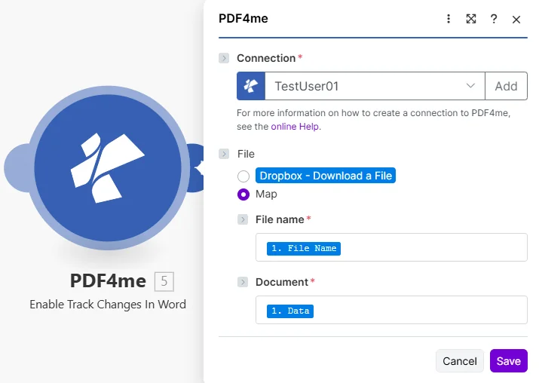Click the Connection field label
Image resolution: width=539 pixels, height=383 pixels.
pos(266,58)
